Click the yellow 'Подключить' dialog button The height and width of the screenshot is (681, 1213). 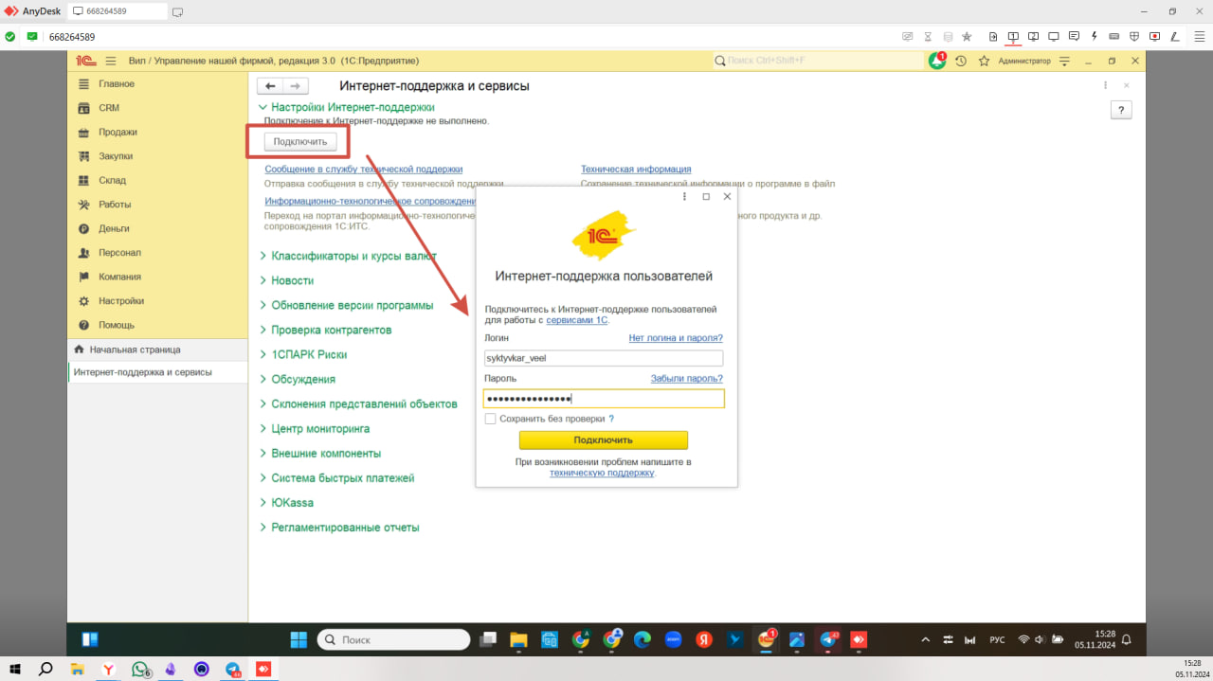tap(603, 440)
